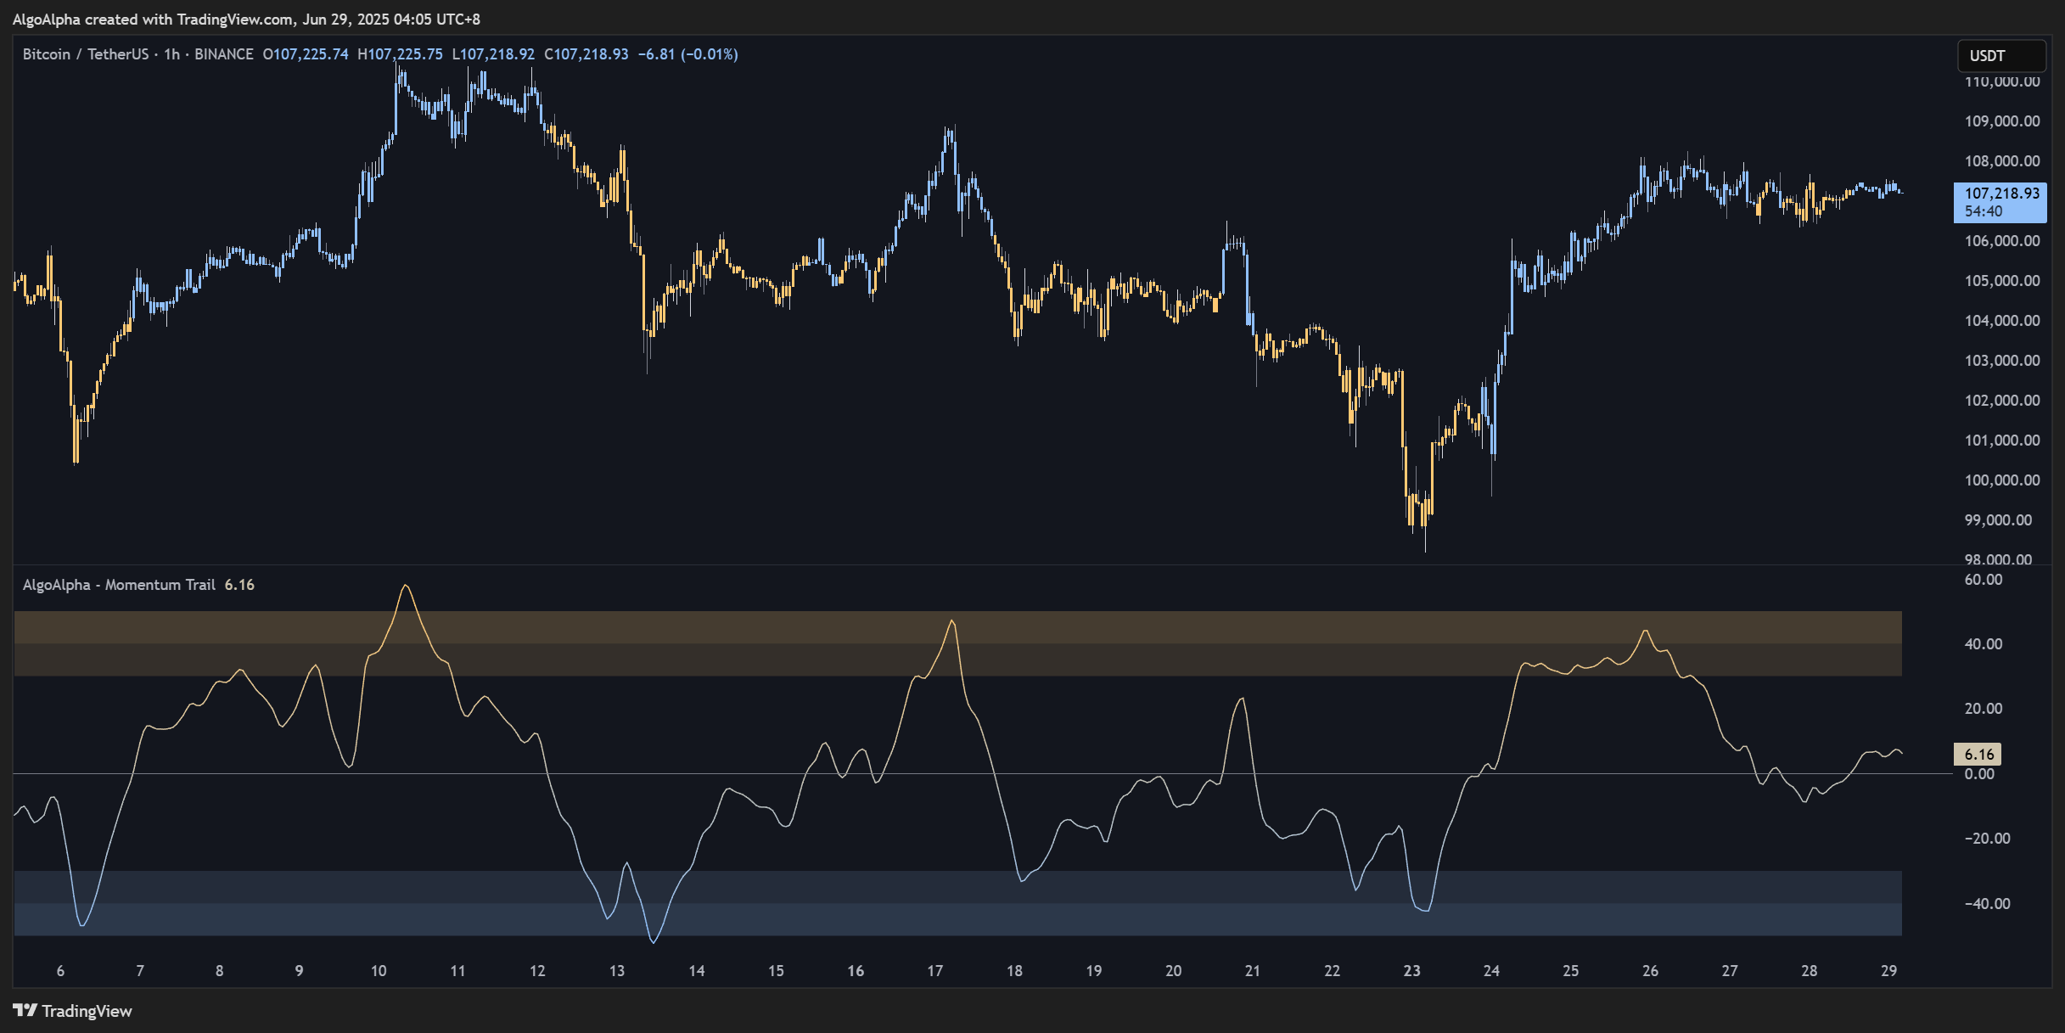Viewport: 2065px width, 1033px height.
Task: Click the 109,000.00 price axis label
Action: click(2001, 121)
